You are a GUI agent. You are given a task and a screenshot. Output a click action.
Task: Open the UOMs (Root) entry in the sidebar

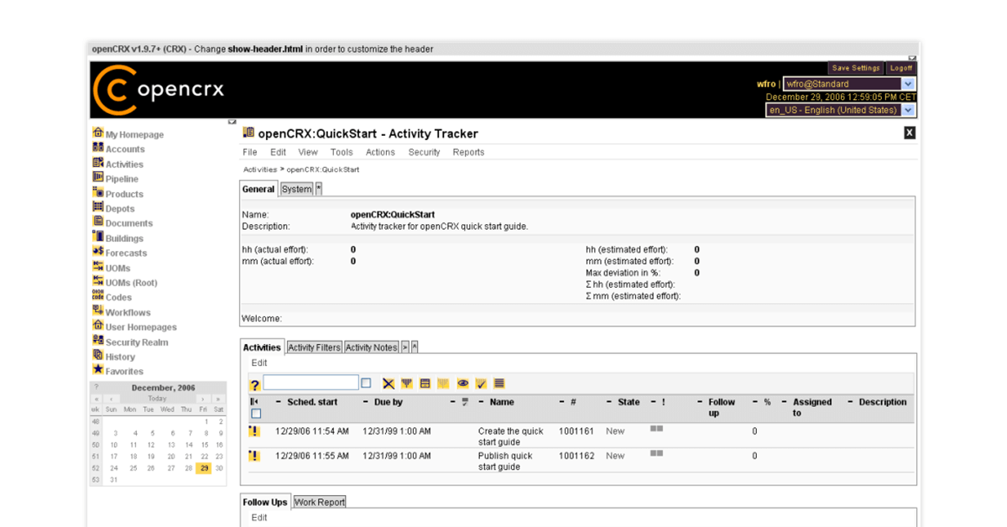[125, 283]
